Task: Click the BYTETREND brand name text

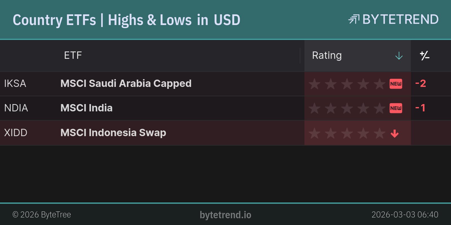Action: (400, 19)
